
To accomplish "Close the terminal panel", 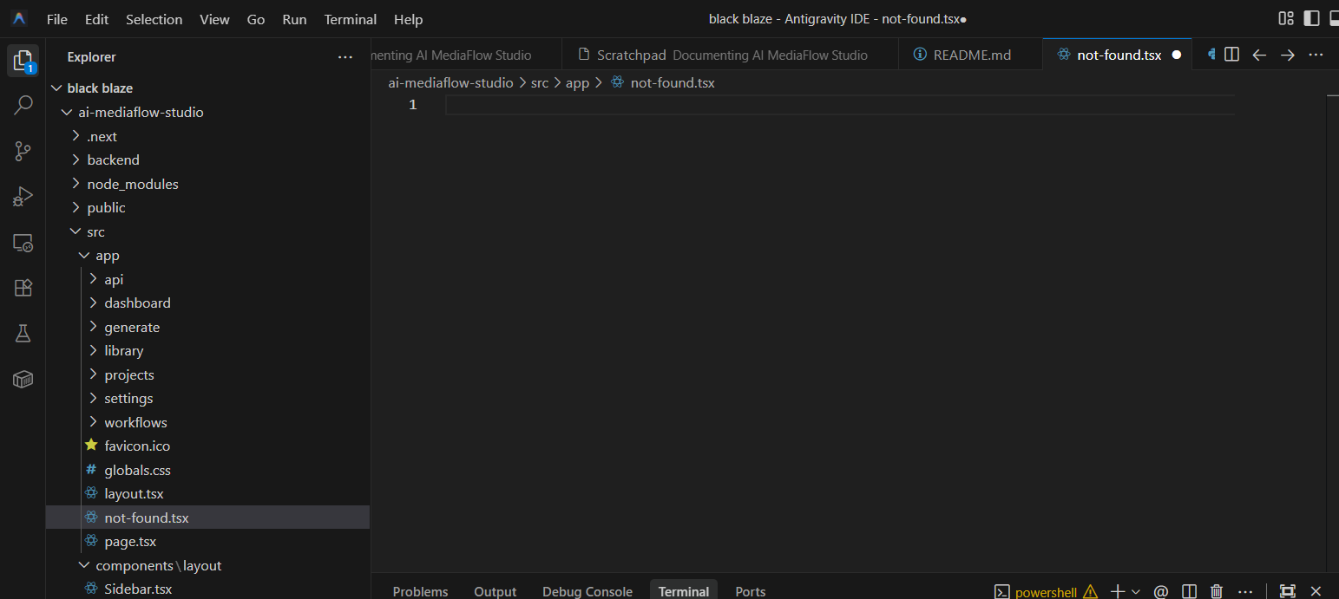I will tap(1316, 591).
